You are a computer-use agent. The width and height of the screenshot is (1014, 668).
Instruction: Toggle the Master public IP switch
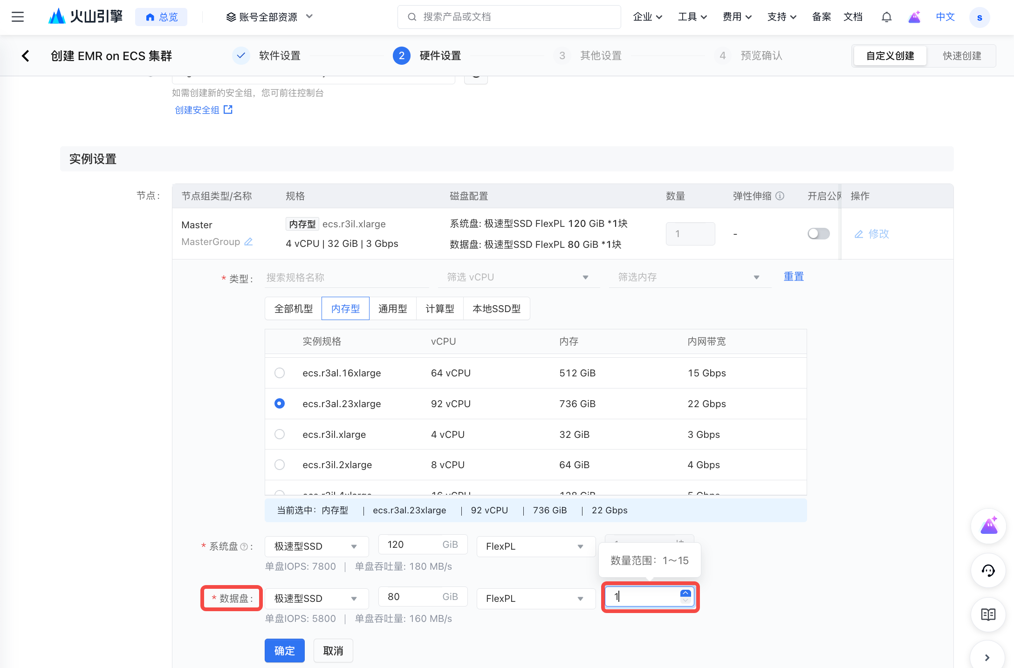tap(818, 233)
